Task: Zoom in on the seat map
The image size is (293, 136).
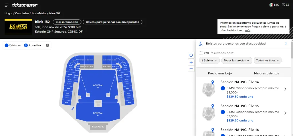Action: click(191, 62)
